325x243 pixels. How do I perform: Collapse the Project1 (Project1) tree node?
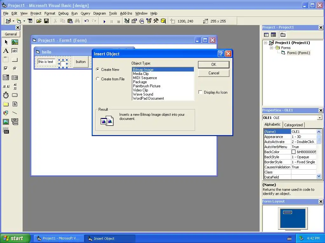[266, 43]
